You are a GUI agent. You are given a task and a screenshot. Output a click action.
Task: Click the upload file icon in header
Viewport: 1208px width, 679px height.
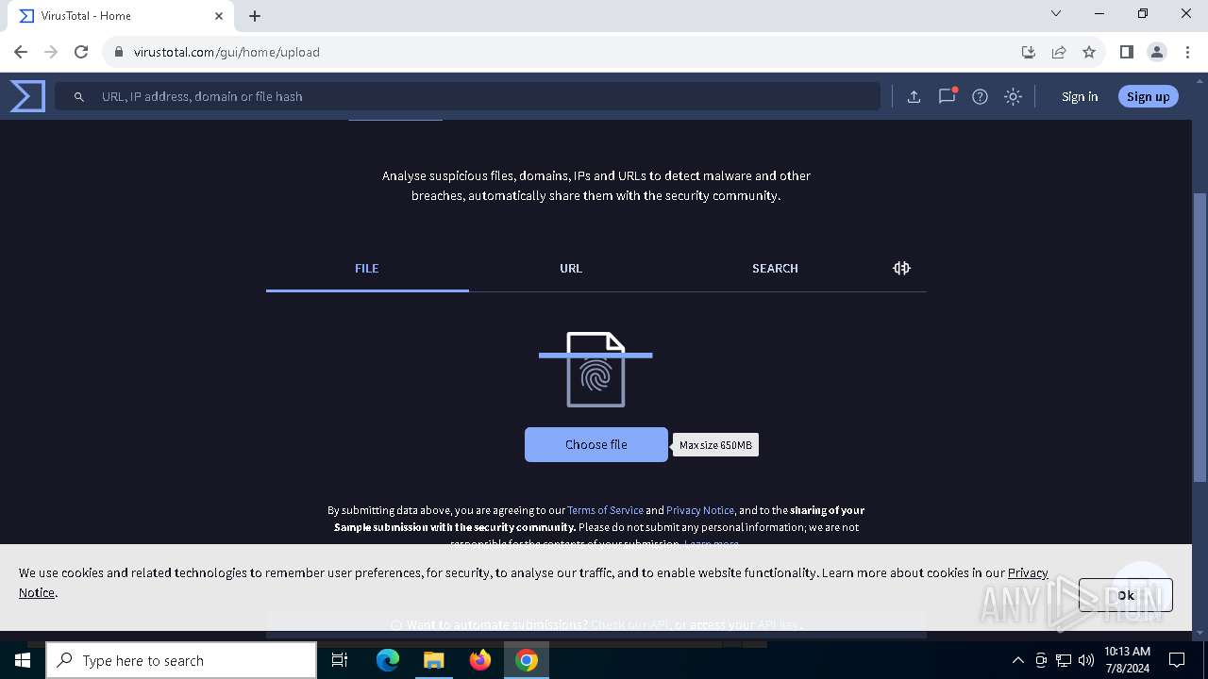click(x=914, y=96)
